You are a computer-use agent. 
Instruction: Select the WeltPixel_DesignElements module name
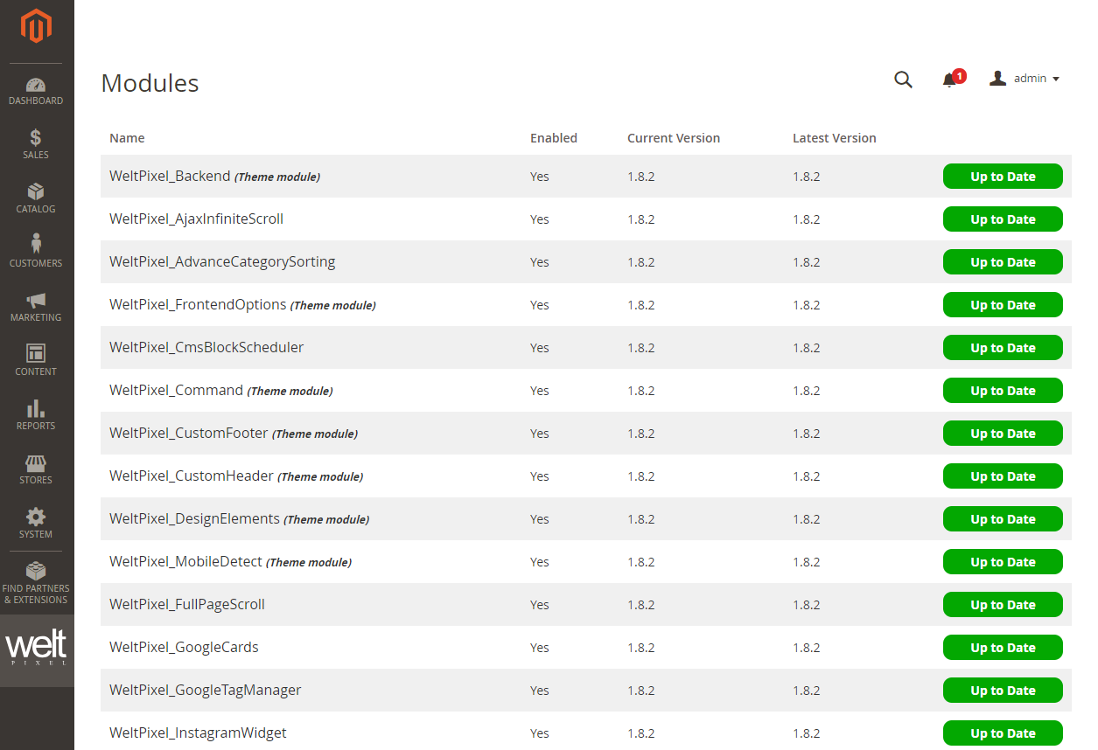pyautogui.click(x=194, y=518)
